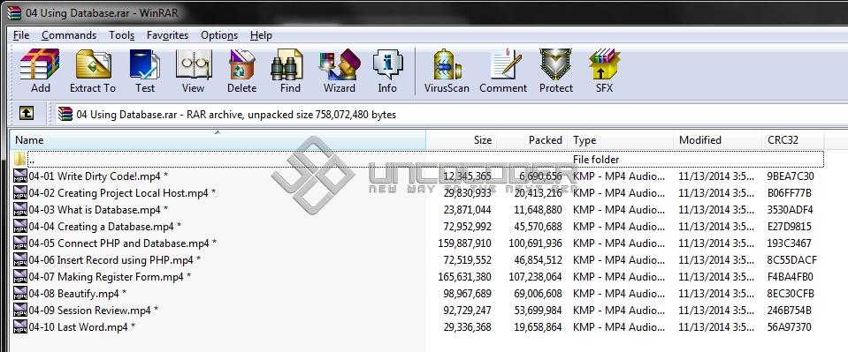848x352 pixels.
Task: Run the Test archive tool
Action: point(144,71)
